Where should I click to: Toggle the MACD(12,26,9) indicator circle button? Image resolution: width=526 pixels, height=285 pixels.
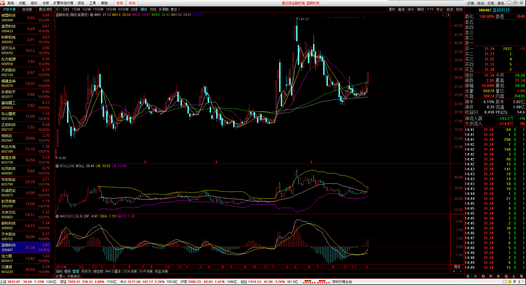click(x=57, y=216)
